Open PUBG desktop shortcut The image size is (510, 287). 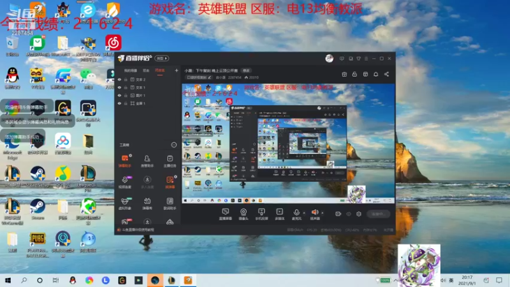pyautogui.click(x=38, y=245)
